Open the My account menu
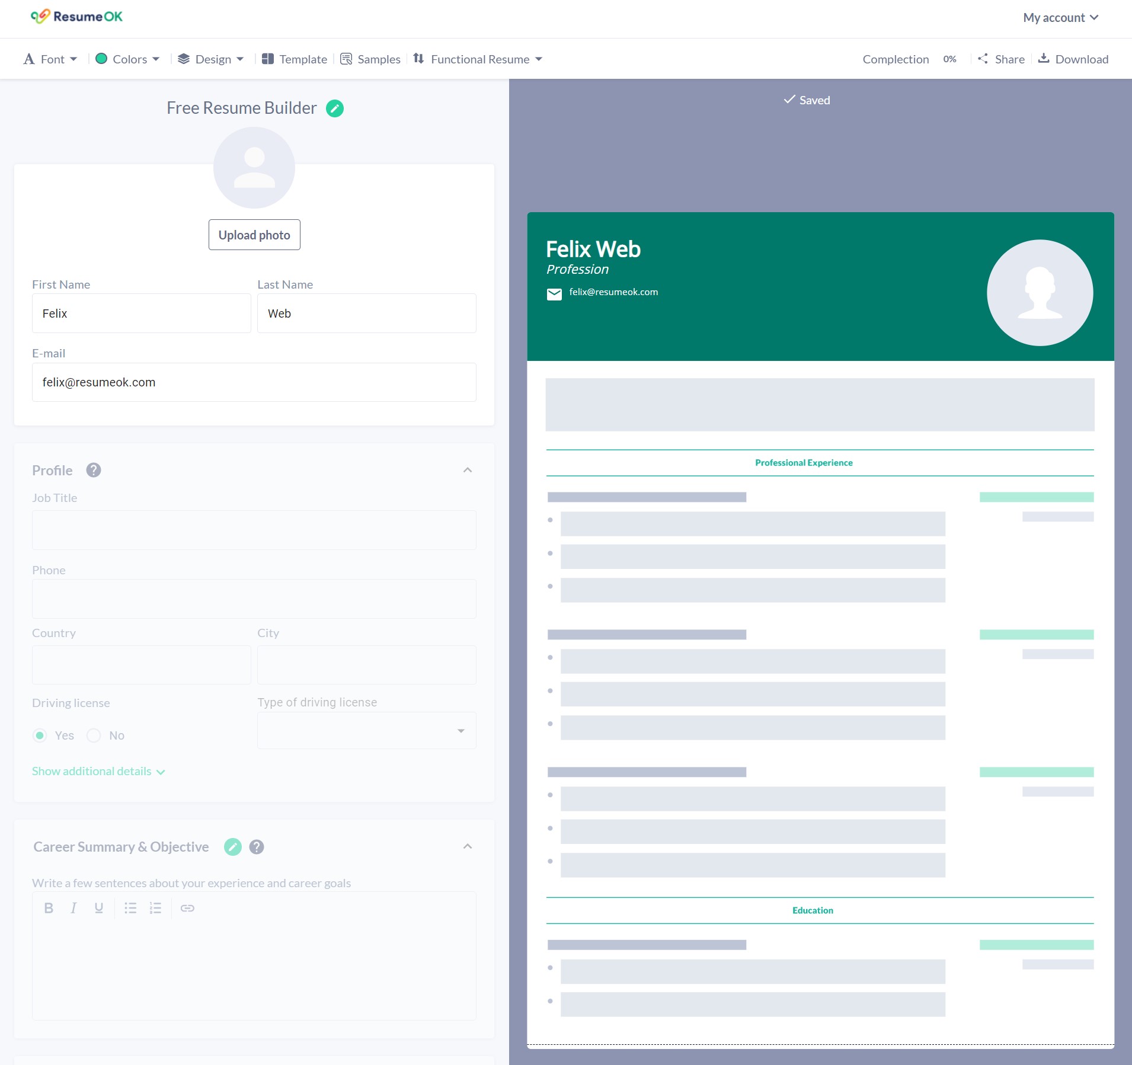Viewport: 1132px width, 1065px height. 1061,18
